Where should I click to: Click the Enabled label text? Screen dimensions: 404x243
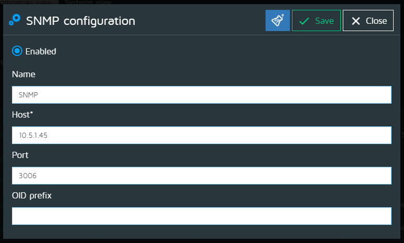(x=40, y=51)
